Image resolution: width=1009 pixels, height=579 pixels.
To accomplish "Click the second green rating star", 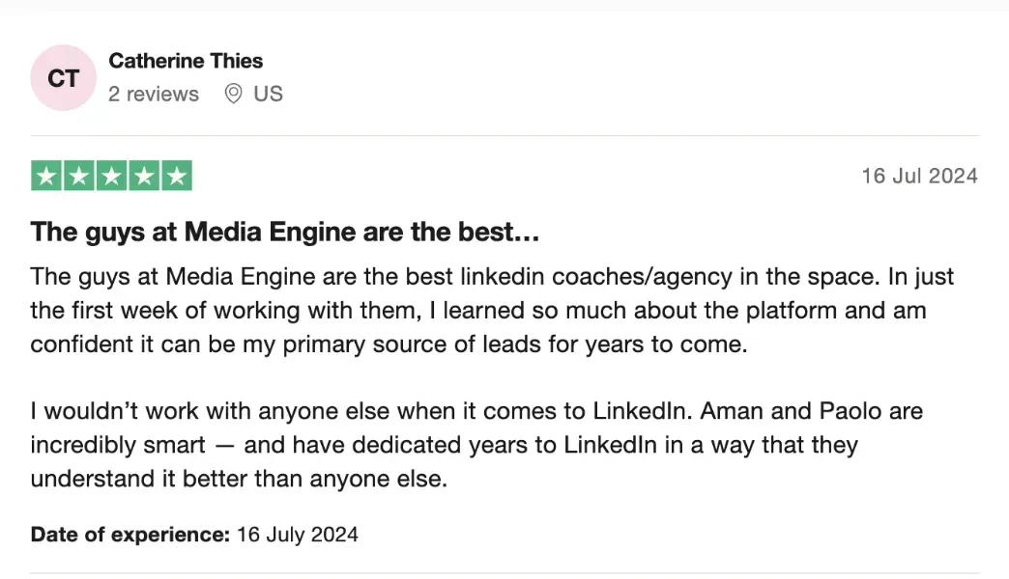I will click(x=79, y=176).
